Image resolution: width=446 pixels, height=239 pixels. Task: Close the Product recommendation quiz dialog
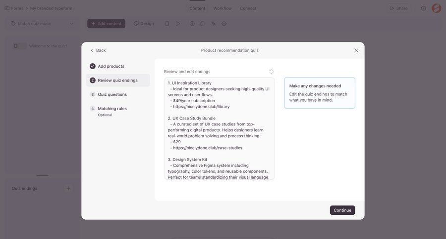(x=356, y=50)
